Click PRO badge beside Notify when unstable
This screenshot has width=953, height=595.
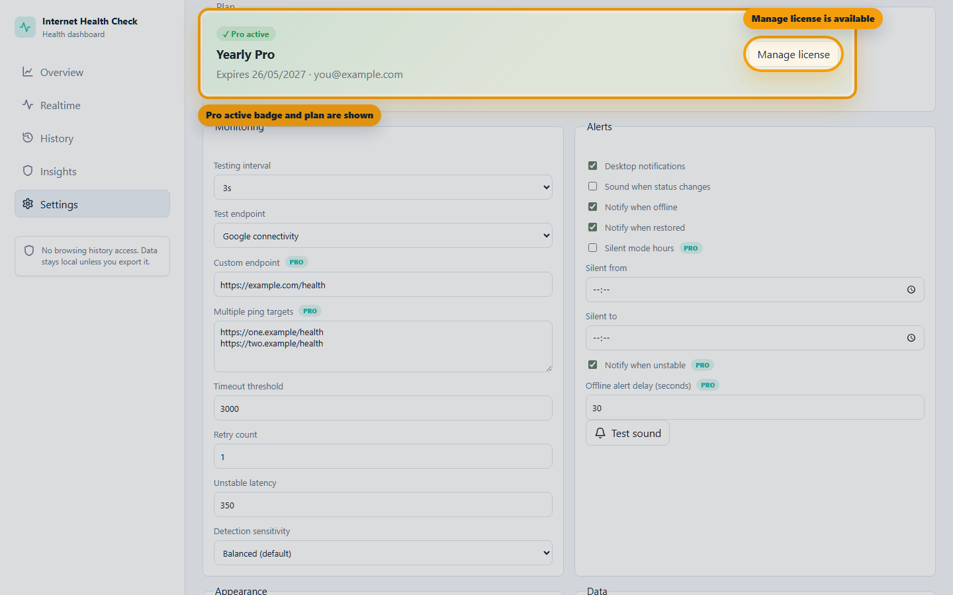(x=703, y=366)
